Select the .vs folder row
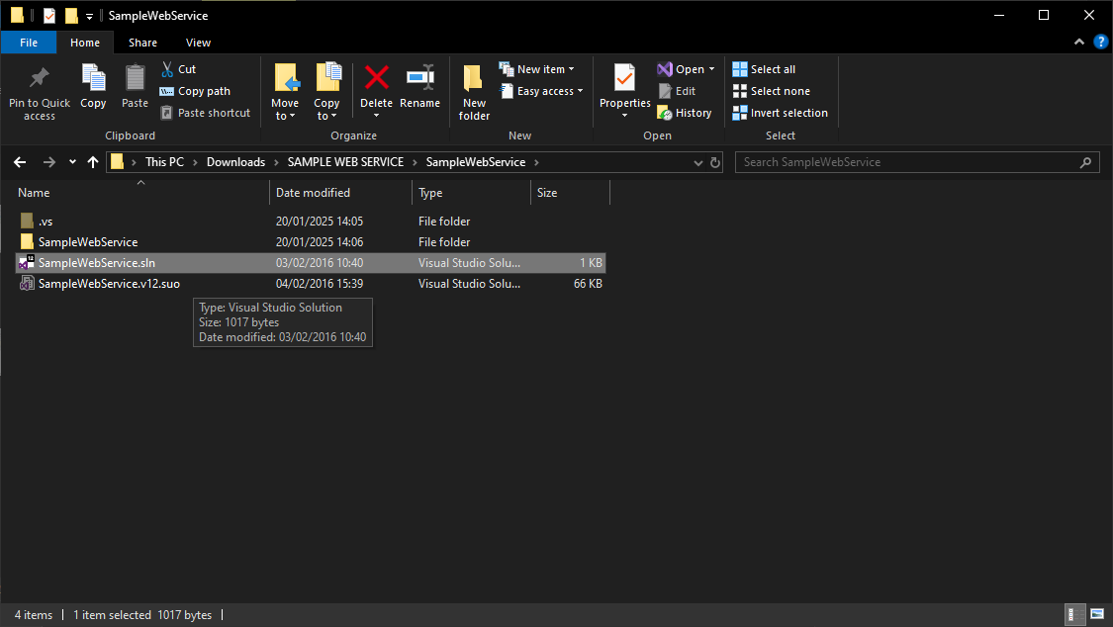This screenshot has width=1113, height=627. click(x=311, y=222)
